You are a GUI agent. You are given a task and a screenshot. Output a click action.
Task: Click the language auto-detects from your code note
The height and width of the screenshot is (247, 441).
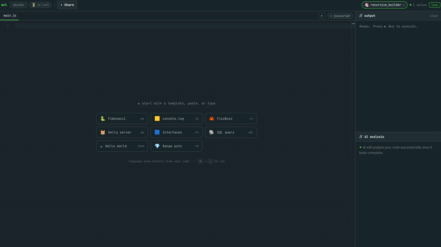(x=159, y=161)
